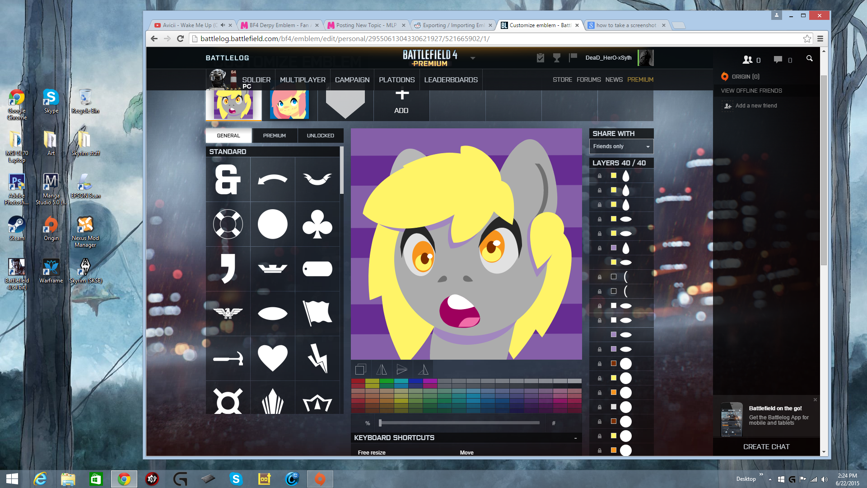Viewport: 867px width, 488px height.
Task: Open the trophy icon in header
Action: click(x=557, y=58)
